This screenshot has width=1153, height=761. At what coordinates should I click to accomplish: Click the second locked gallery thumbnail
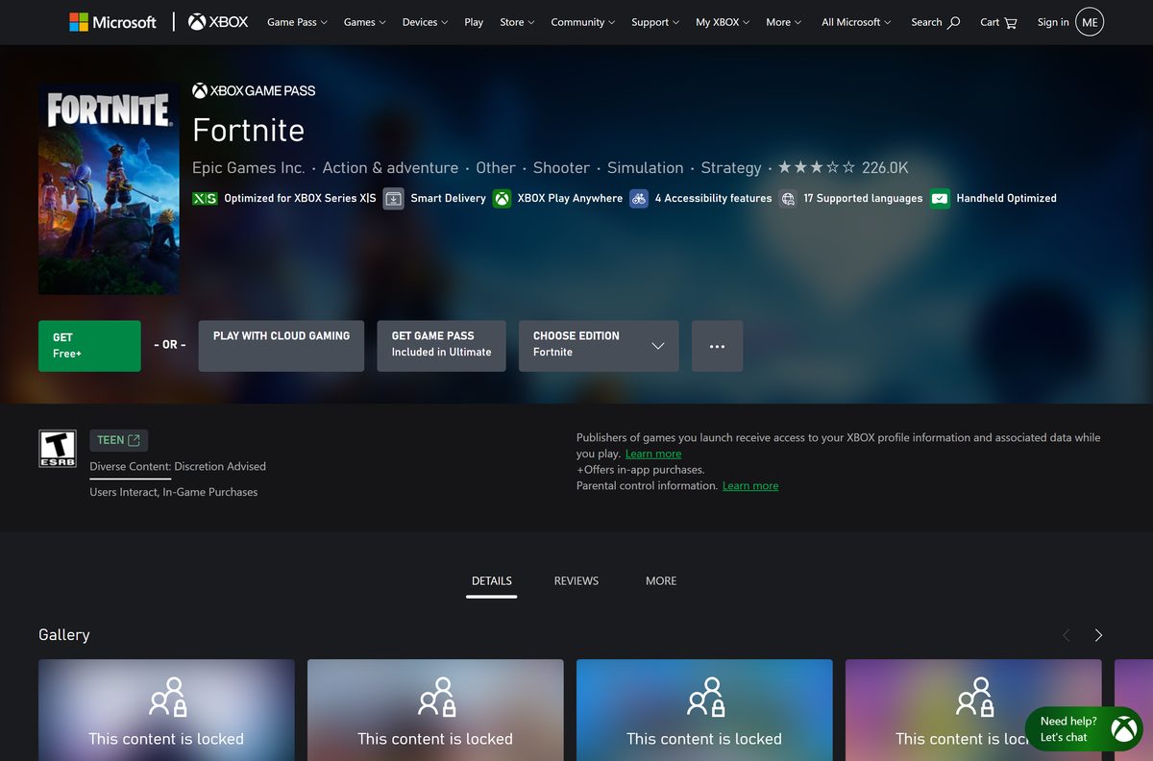click(x=435, y=710)
